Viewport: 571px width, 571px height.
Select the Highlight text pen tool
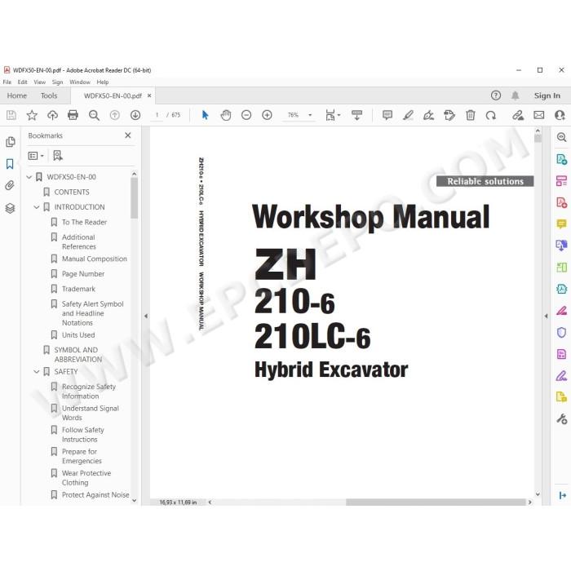408,116
